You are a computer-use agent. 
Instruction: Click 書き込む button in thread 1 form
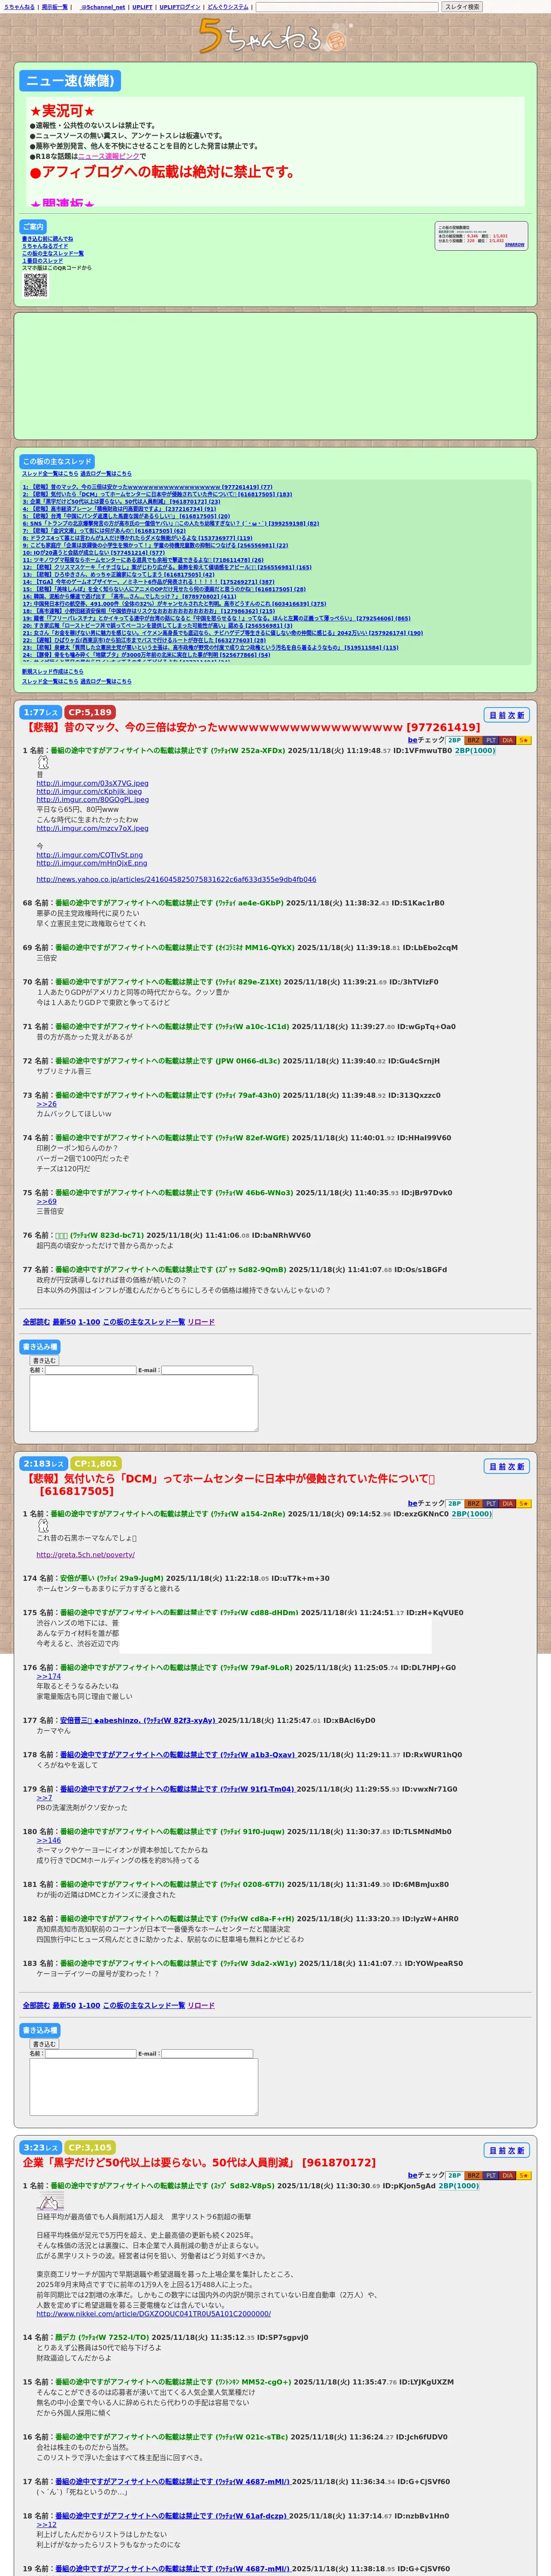pyautogui.click(x=44, y=1361)
